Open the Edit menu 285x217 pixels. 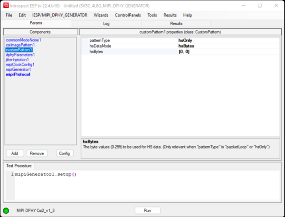pos(22,15)
